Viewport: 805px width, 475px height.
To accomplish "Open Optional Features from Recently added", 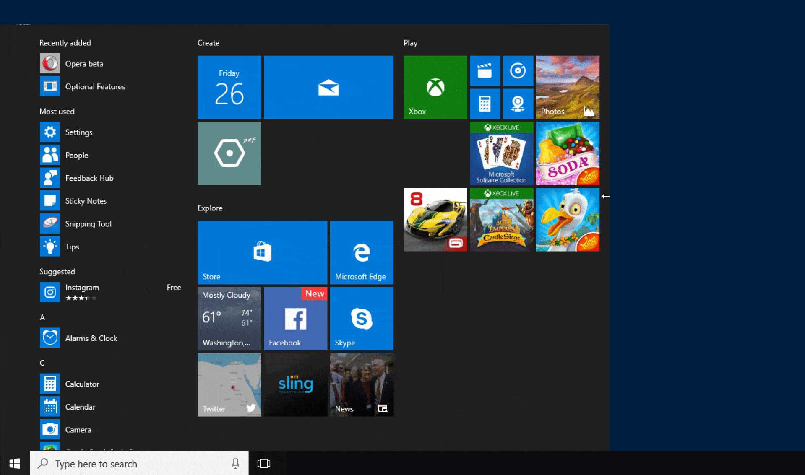I will pyautogui.click(x=95, y=86).
